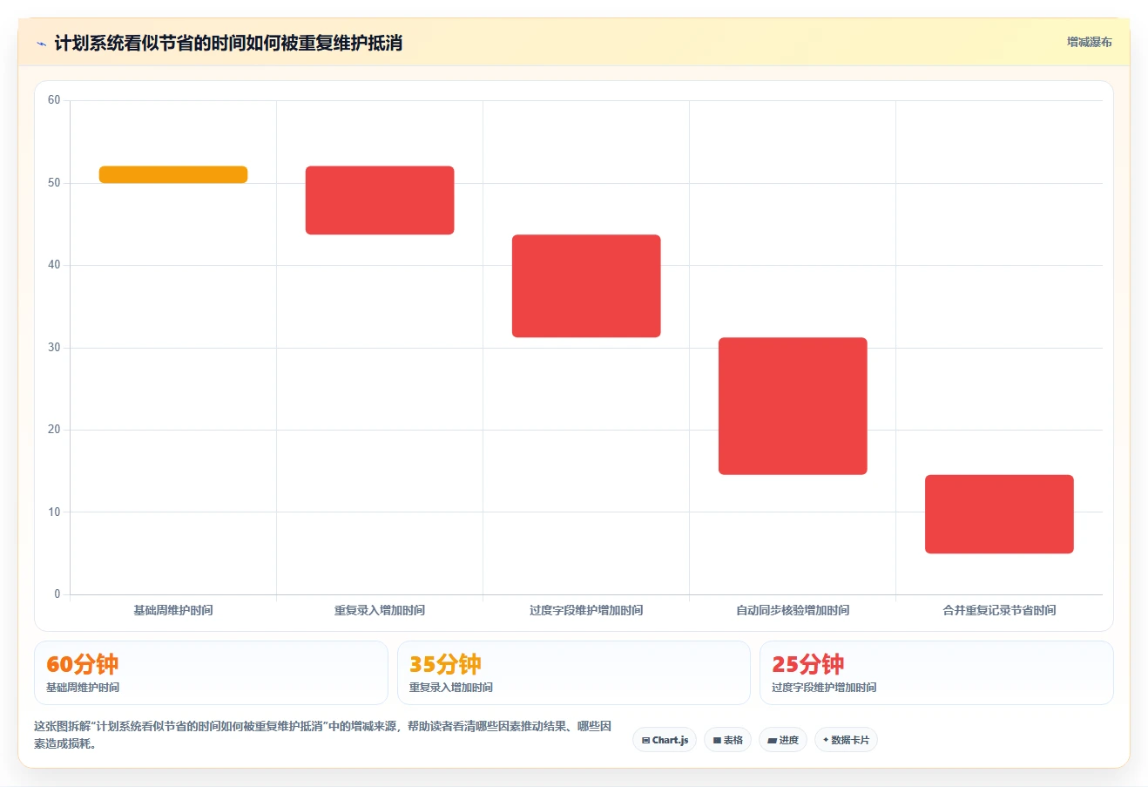
Task: Click y-axis value 10
Action: tap(54, 512)
